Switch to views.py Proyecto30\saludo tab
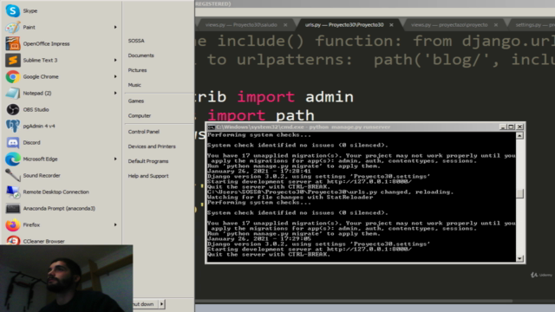 coord(241,25)
